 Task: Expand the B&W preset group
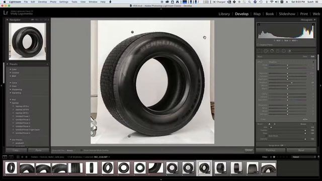click(10, 76)
